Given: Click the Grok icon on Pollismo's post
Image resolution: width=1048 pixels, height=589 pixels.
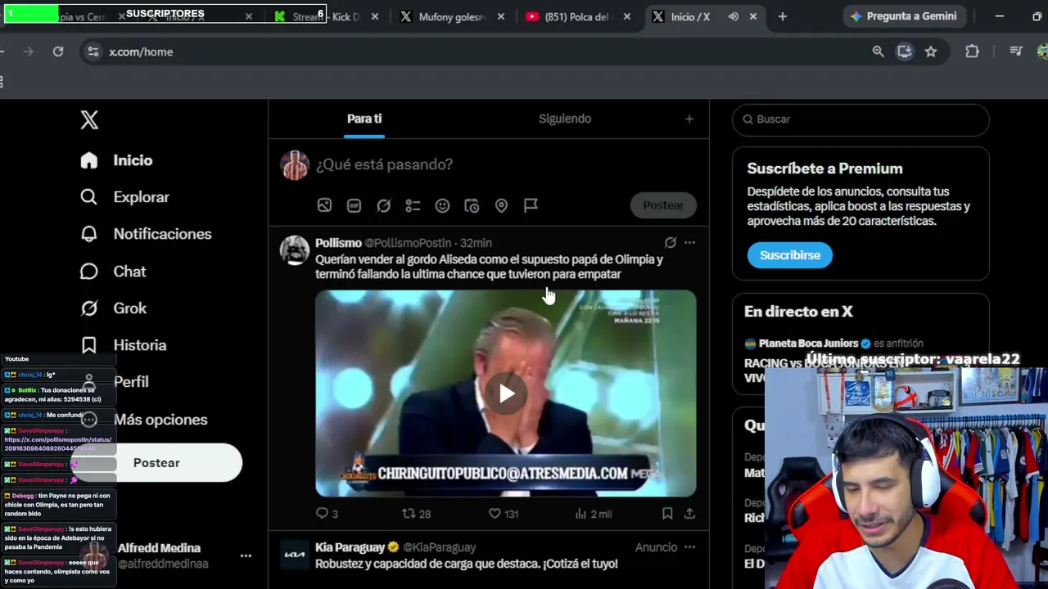Looking at the screenshot, I should pos(671,243).
